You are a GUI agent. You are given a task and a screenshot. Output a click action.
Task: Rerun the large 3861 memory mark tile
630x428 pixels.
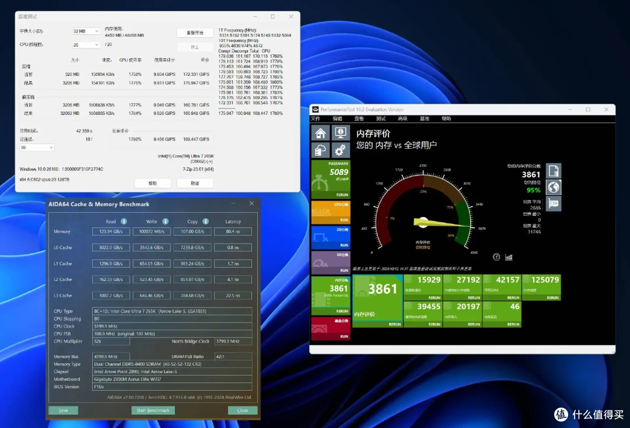point(394,324)
